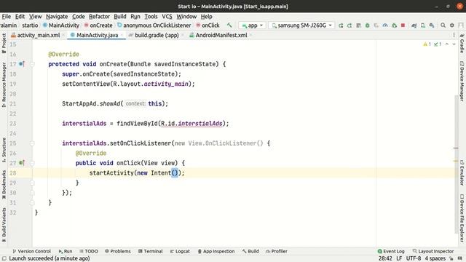
Task: Open the Edit menu
Action: [x=20, y=17]
